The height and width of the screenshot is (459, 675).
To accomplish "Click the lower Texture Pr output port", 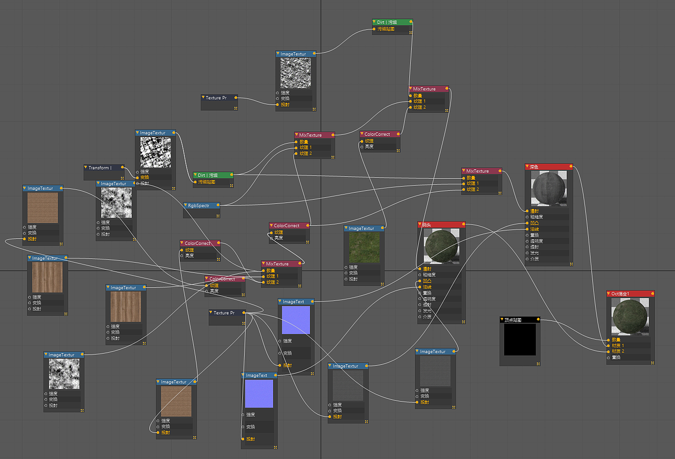I will pyautogui.click(x=245, y=312).
